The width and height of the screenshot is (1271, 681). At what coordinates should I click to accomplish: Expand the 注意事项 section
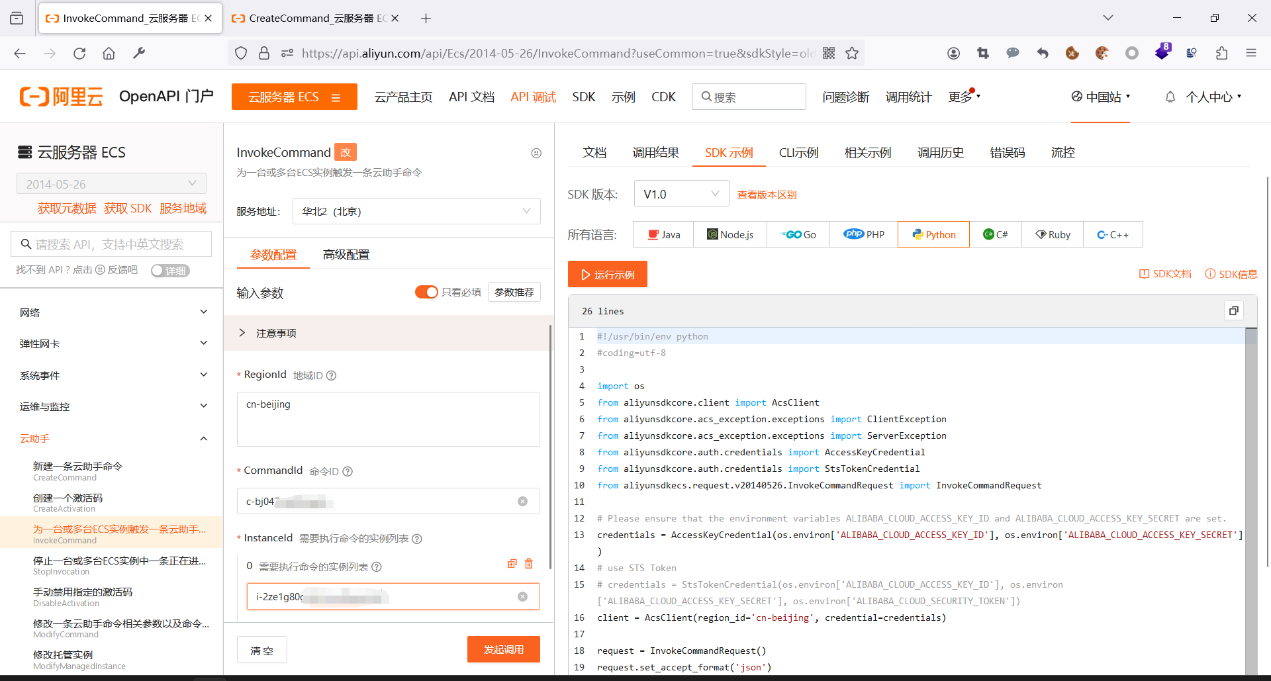[x=387, y=333]
